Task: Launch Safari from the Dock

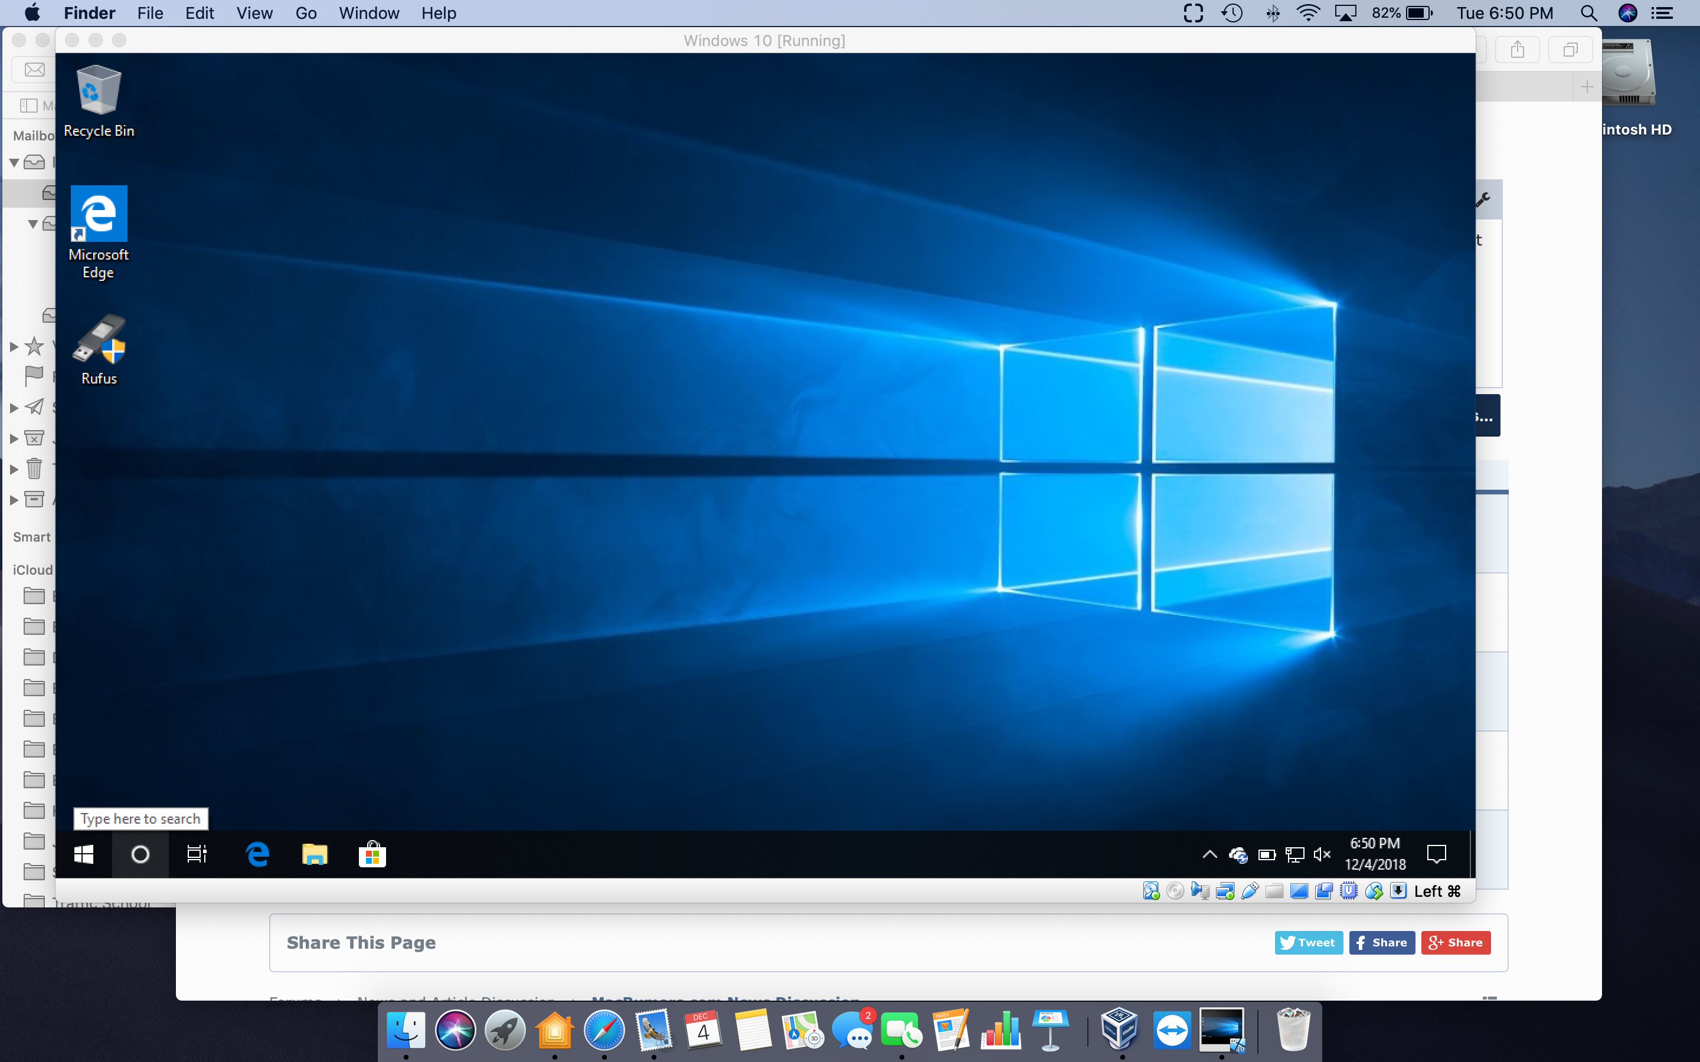Action: click(604, 1030)
